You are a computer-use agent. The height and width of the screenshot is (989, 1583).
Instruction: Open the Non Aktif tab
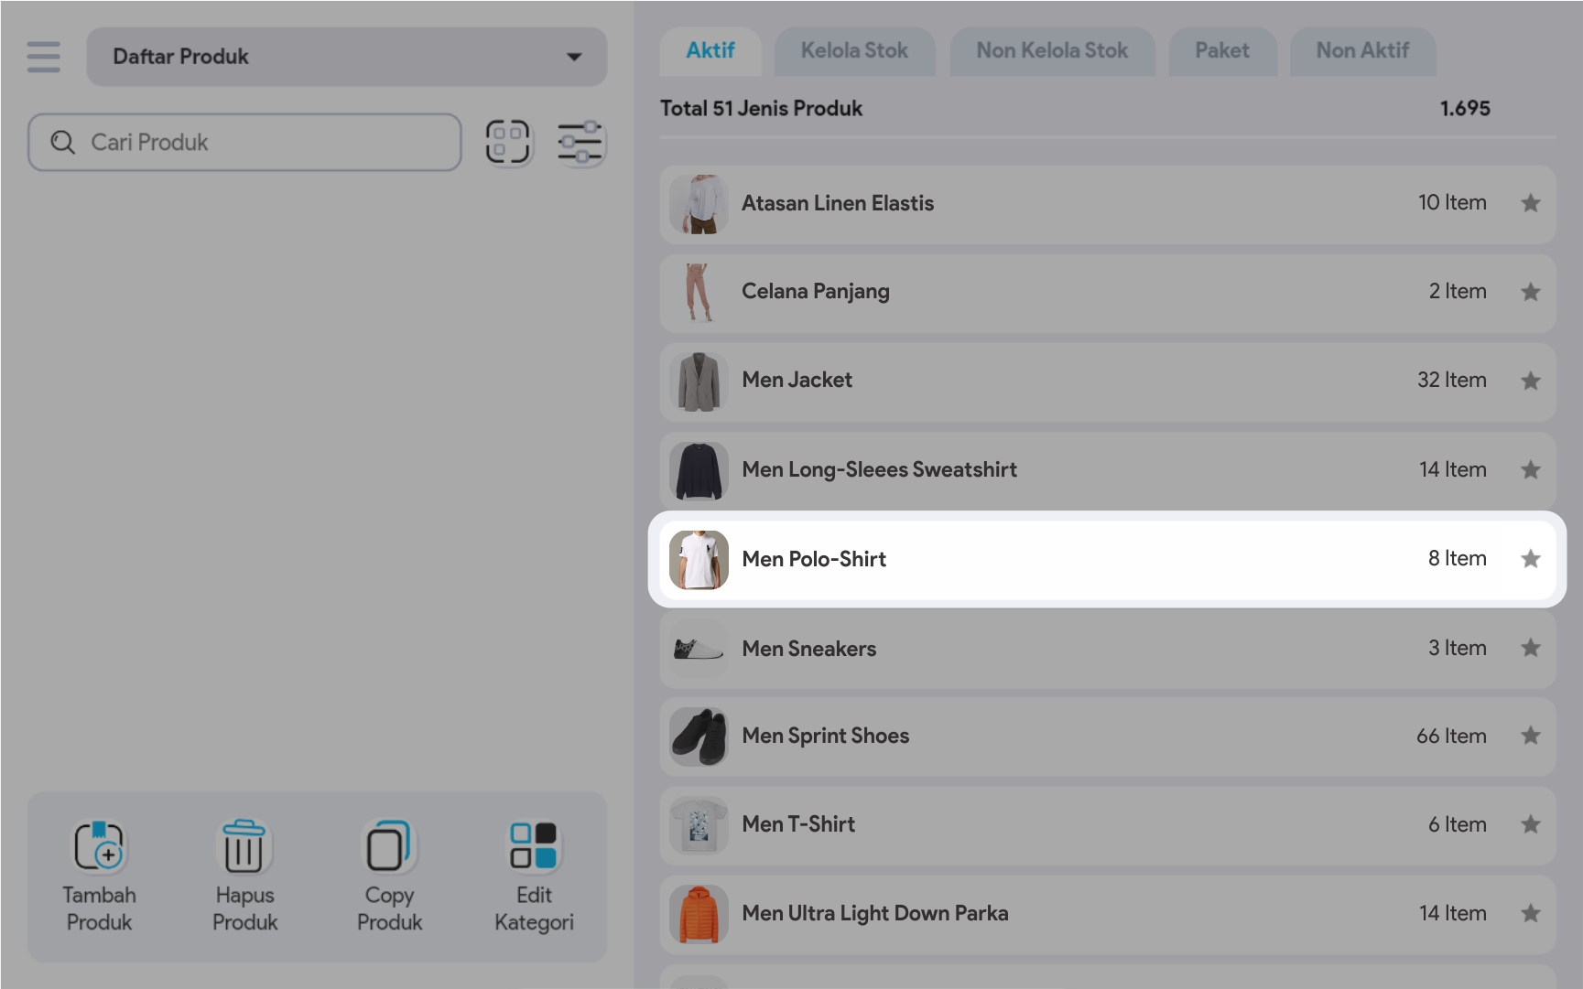click(x=1361, y=51)
